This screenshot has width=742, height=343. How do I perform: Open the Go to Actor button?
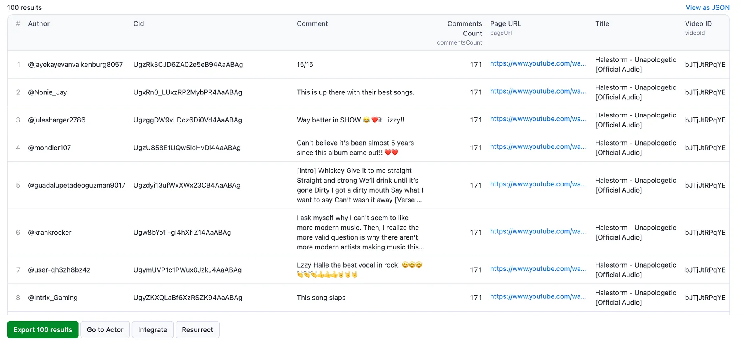[x=105, y=330]
